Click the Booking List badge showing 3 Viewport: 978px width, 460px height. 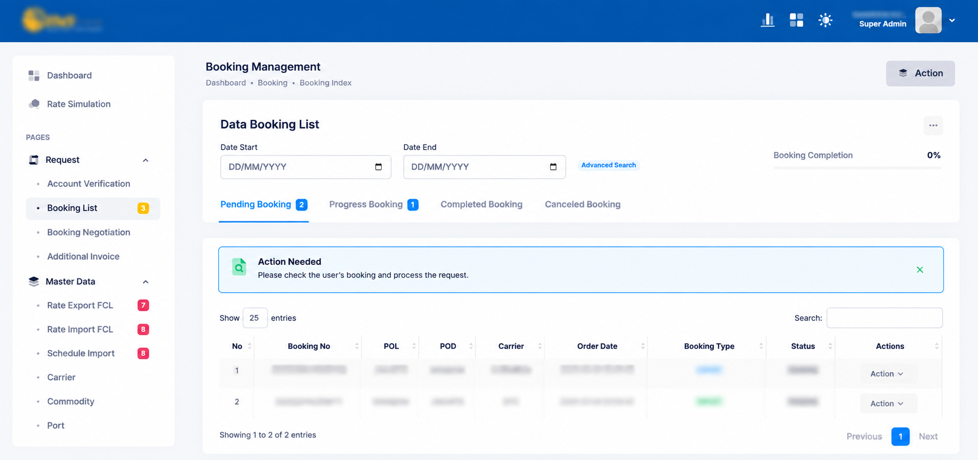coord(143,208)
